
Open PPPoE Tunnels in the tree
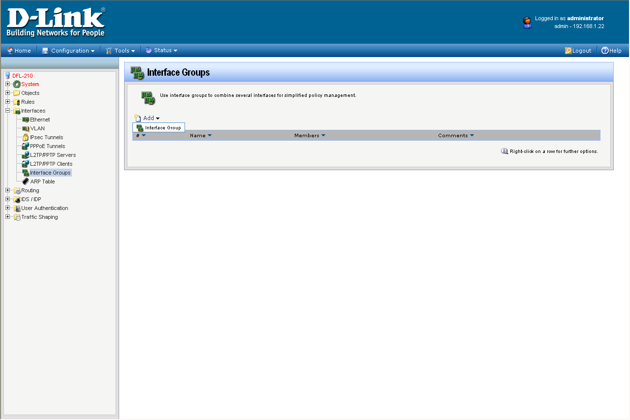pyautogui.click(x=47, y=147)
